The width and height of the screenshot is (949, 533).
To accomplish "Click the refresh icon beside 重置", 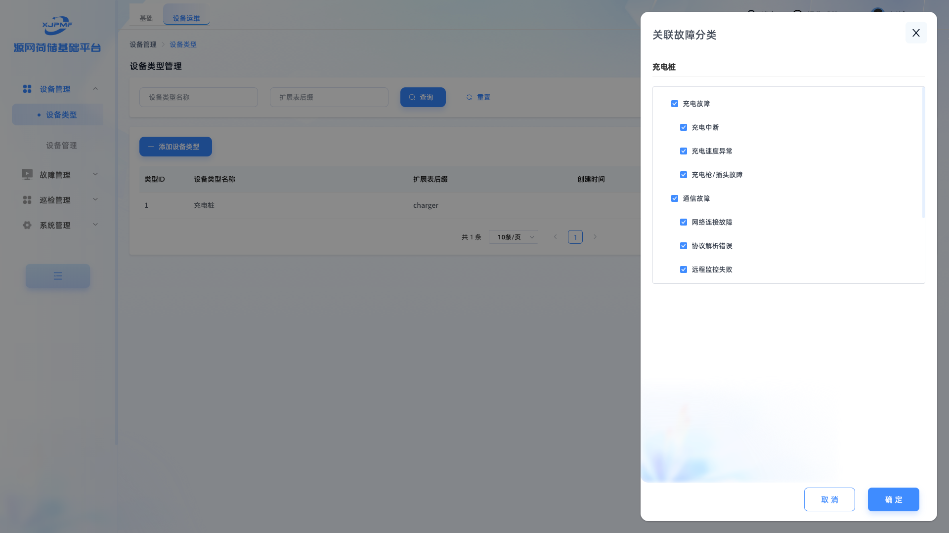I will pos(469,97).
